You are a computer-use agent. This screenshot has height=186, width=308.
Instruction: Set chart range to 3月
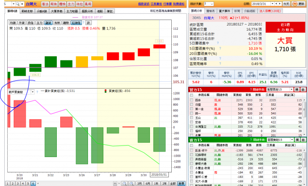tap(139, 183)
